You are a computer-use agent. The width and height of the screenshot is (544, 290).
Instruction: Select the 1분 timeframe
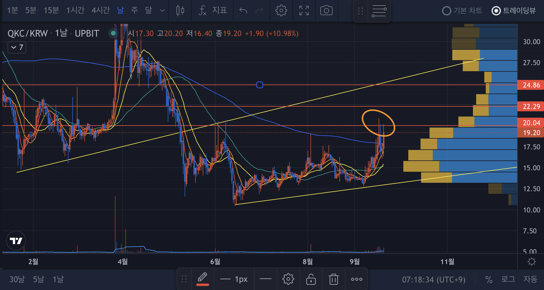(x=13, y=10)
